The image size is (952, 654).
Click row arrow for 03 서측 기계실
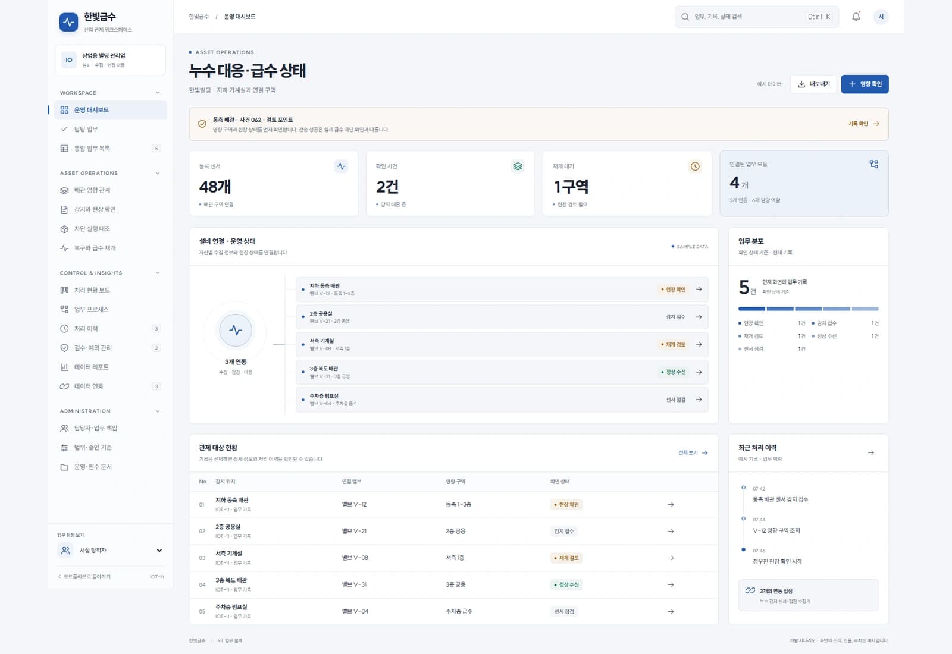671,558
